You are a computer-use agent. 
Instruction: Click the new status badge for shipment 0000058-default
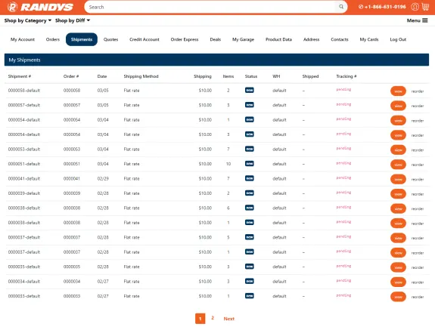point(250,91)
